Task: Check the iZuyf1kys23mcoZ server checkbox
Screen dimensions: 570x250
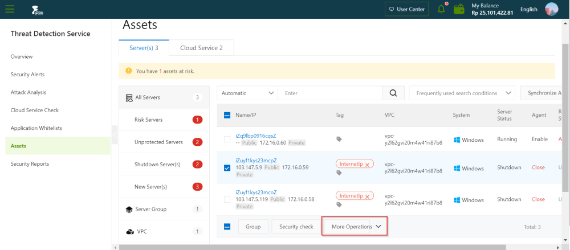Action: (227, 199)
